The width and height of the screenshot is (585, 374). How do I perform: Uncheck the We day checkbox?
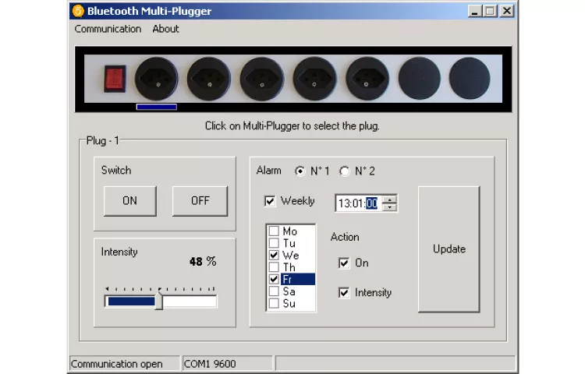(x=274, y=256)
